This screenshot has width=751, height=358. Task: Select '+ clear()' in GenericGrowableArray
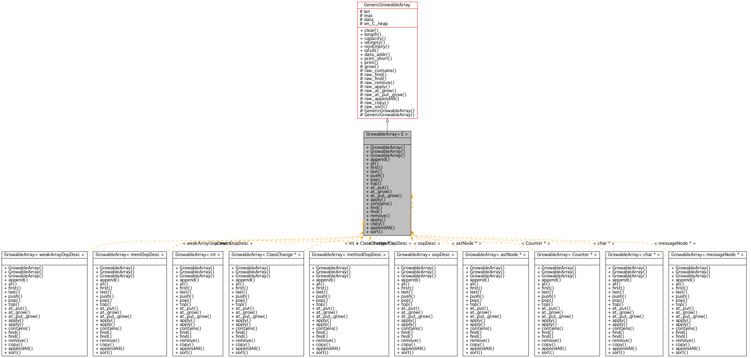(369, 31)
